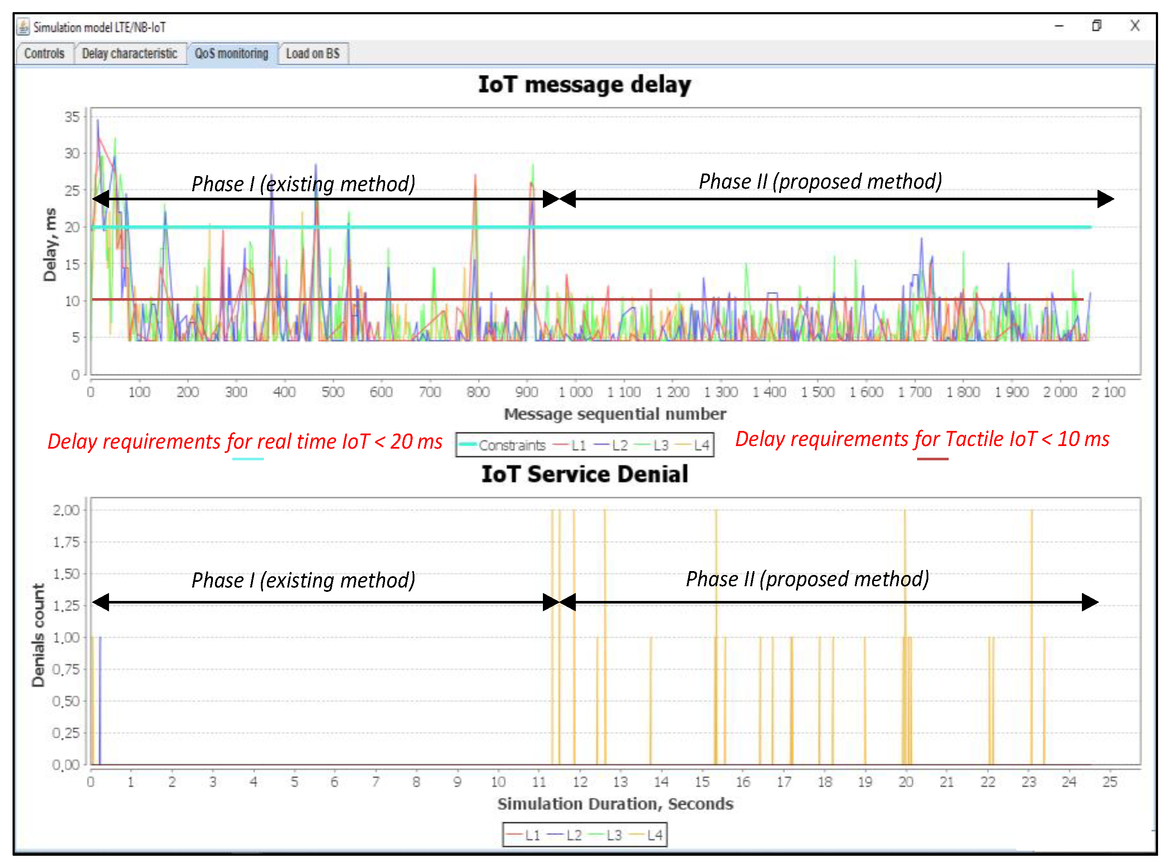Switch to the Delay characteristic tab
This screenshot has width=1168, height=867.
129,54
